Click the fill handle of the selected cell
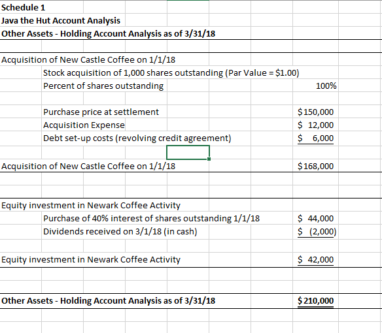 click(209, 159)
